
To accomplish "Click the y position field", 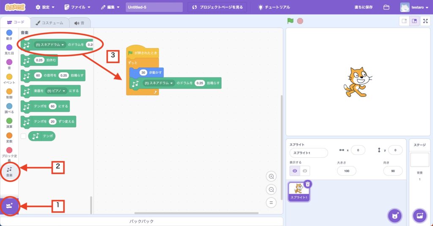I will [395, 150].
